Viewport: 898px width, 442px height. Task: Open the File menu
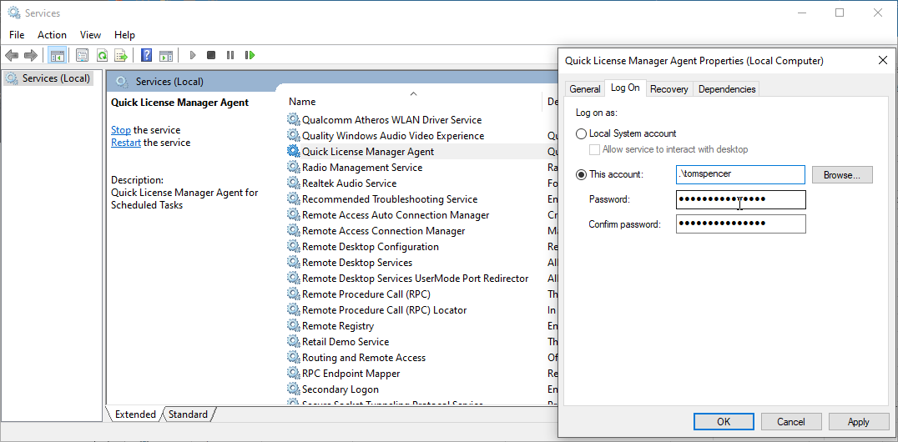17,34
